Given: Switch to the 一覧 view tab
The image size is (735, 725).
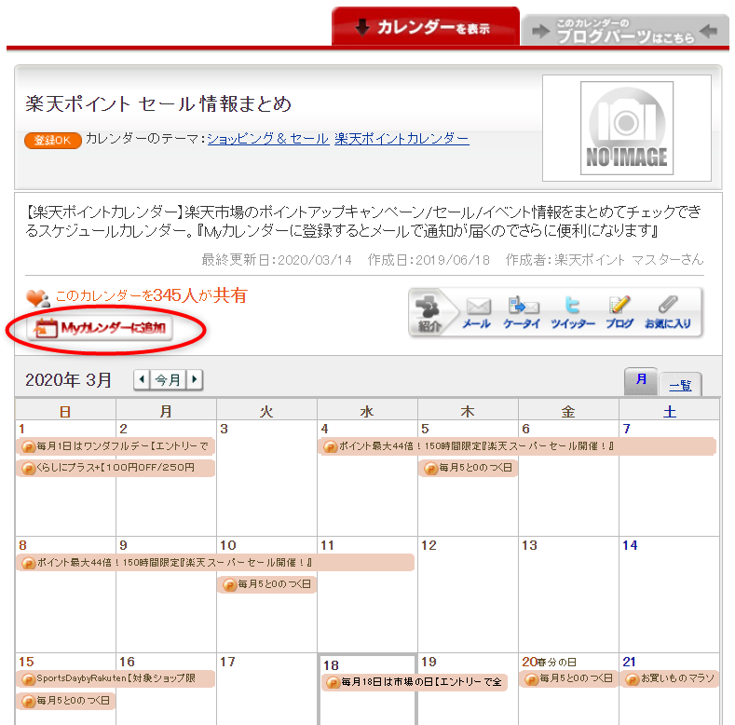Looking at the screenshot, I should pos(680,385).
